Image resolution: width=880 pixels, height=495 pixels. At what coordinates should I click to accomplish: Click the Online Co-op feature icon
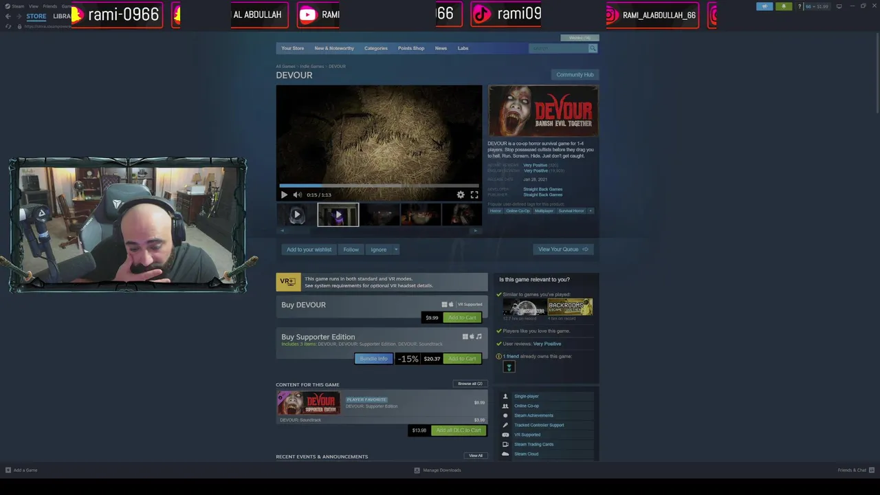pyautogui.click(x=505, y=406)
